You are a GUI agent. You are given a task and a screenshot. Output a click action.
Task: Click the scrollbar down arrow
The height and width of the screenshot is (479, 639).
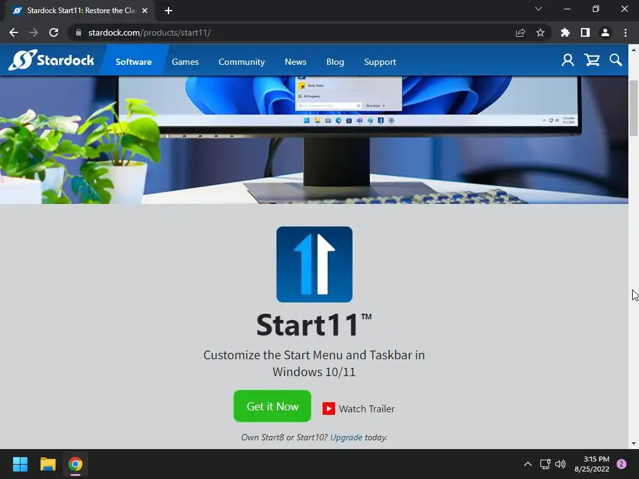[x=634, y=443]
